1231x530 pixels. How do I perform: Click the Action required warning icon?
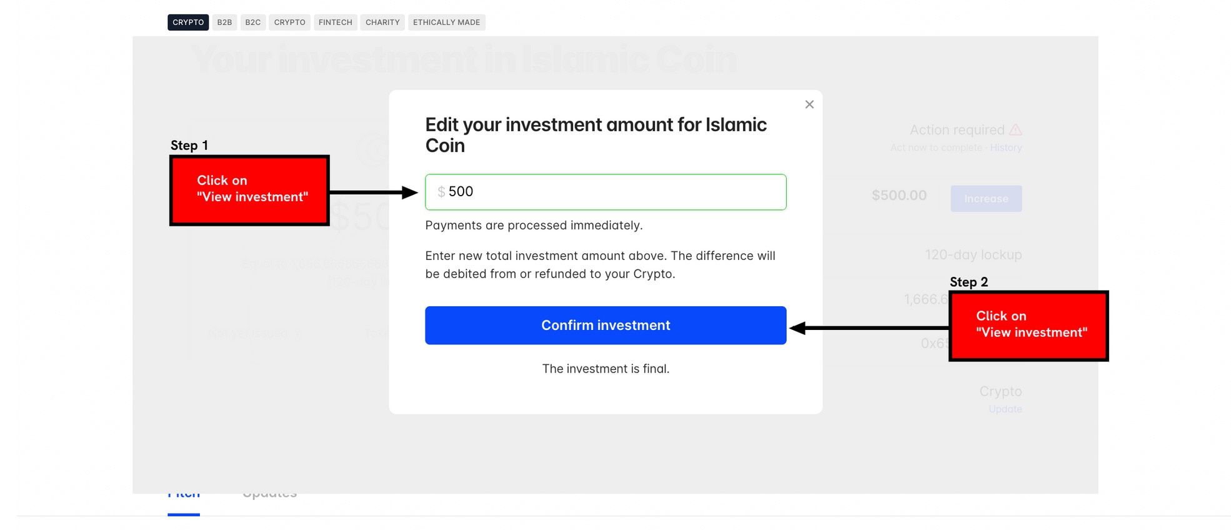(1015, 129)
